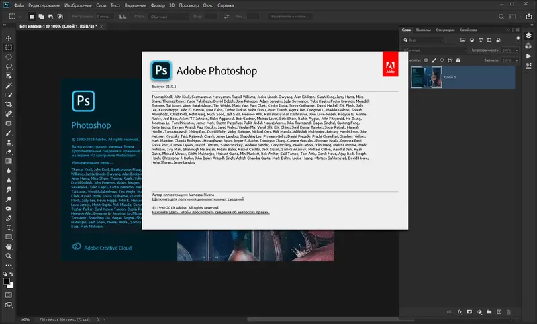
Task: Select the Pen tool
Action: pos(9,218)
